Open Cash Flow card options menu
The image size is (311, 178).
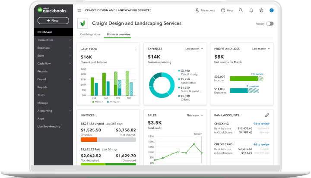(x=135, y=49)
